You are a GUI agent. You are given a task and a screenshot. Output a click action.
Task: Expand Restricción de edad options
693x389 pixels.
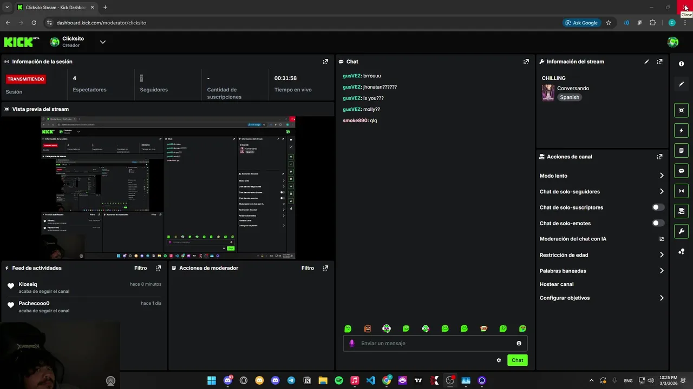pos(662,255)
